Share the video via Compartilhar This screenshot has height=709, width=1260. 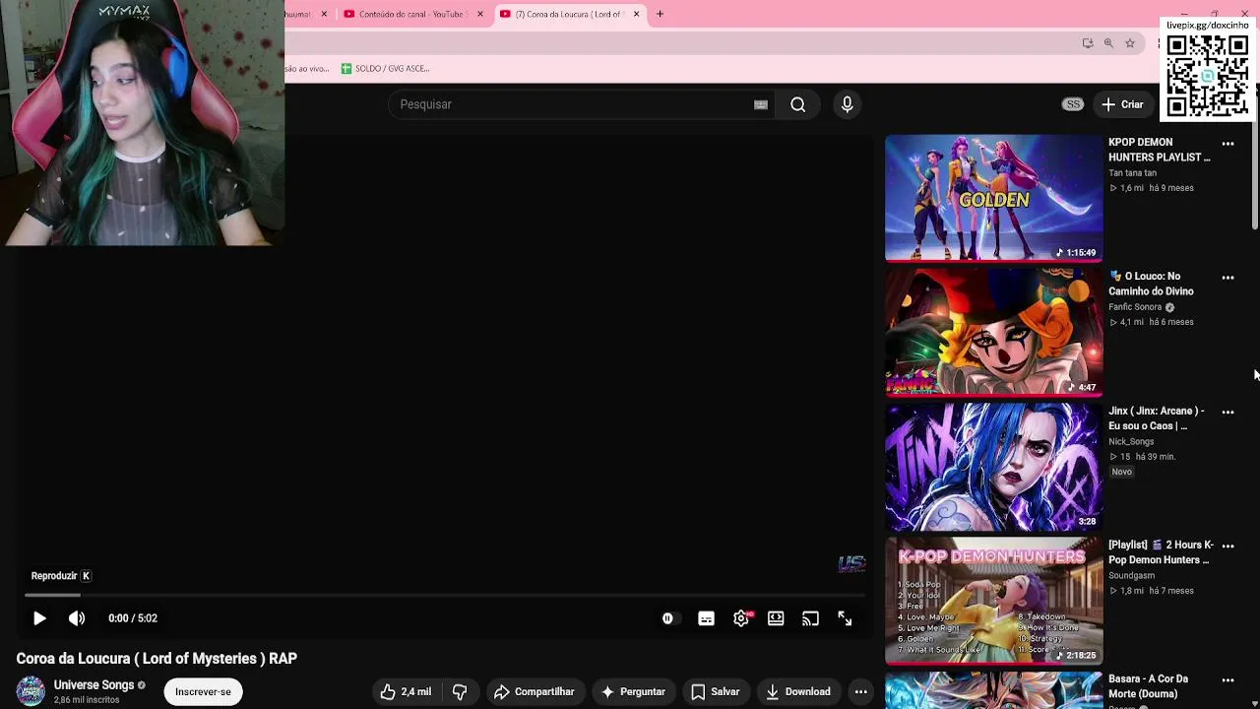[x=535, y=691]
